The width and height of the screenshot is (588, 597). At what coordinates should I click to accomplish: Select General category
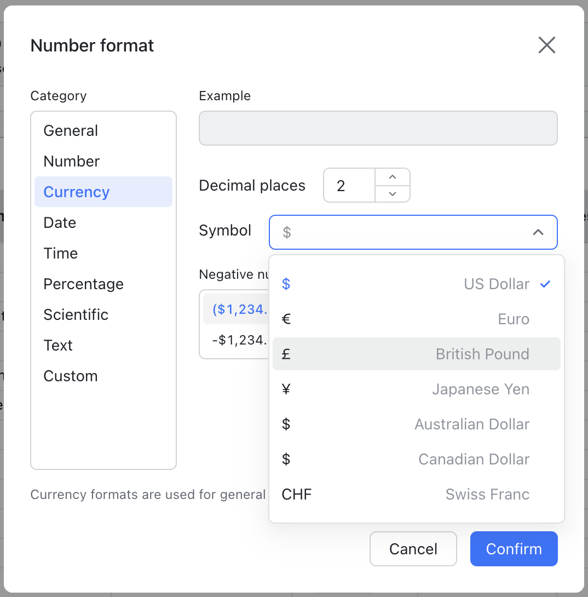coord(71,131)
